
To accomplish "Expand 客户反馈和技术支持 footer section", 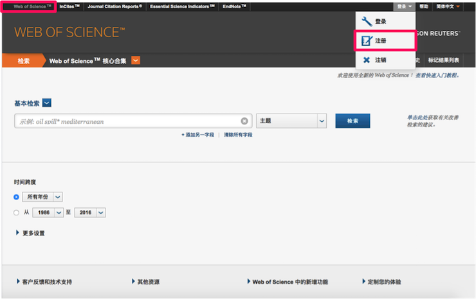I will [x=44, y=282].
